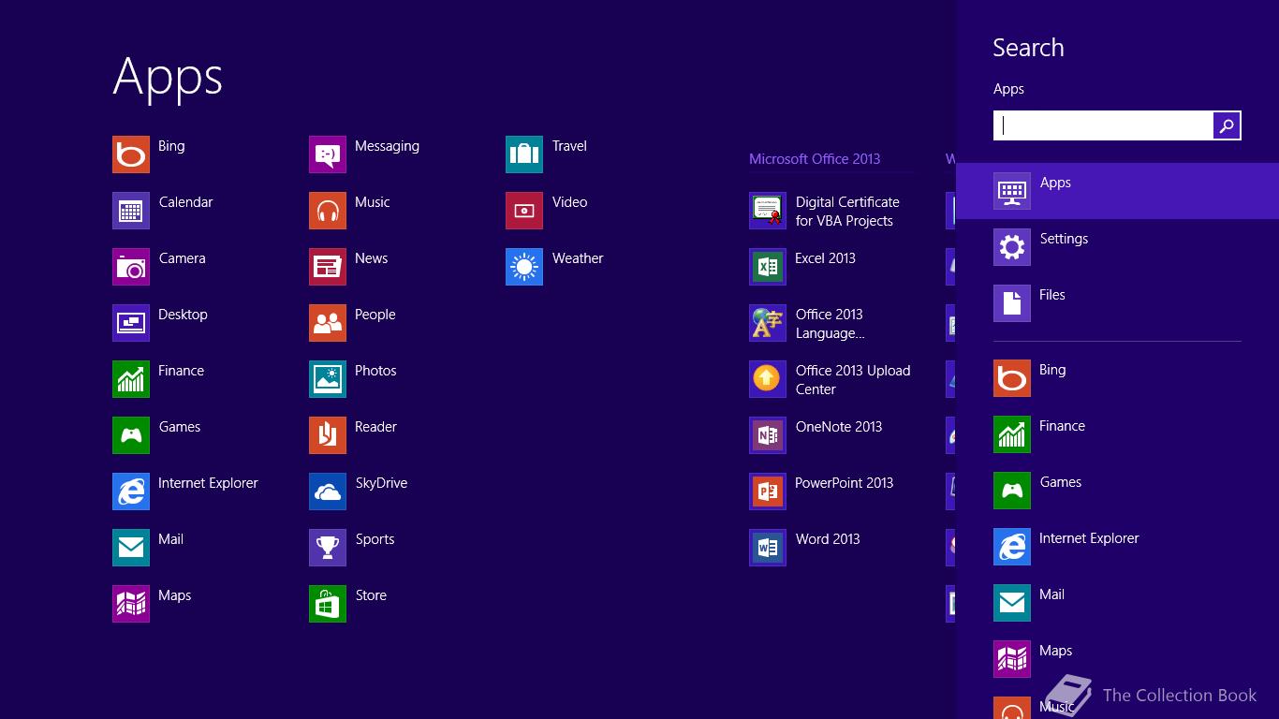Launch the Messaging app icon
This screenshot has width=1279, height=719.
pos(328,154)
